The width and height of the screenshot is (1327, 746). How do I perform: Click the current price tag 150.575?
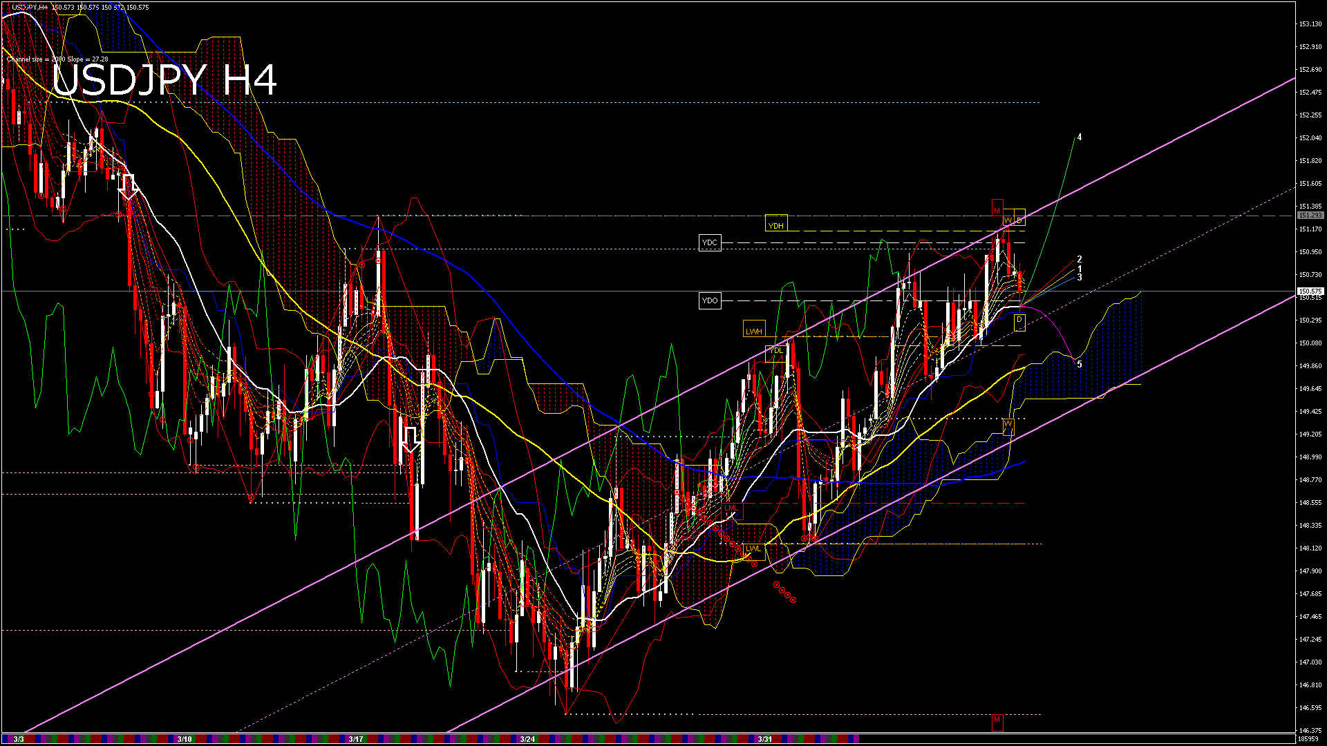tap(1310, 291)
